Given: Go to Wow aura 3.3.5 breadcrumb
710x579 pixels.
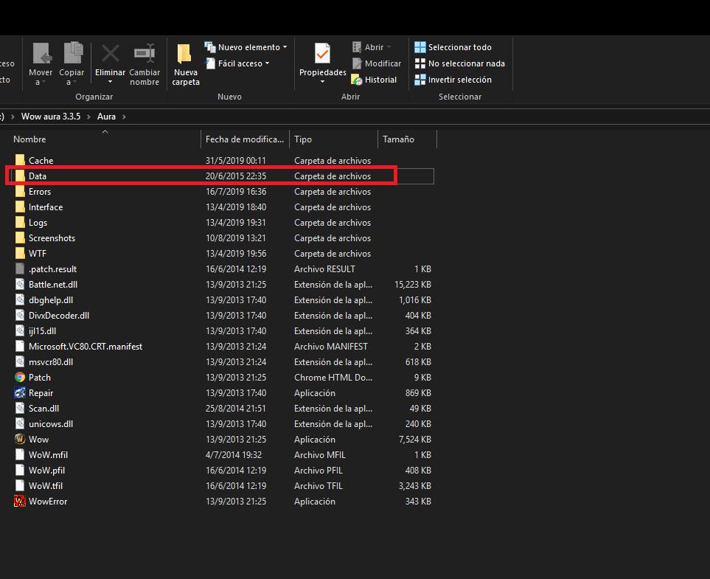Looking at the screenshot, I should (x=51, y=117).
